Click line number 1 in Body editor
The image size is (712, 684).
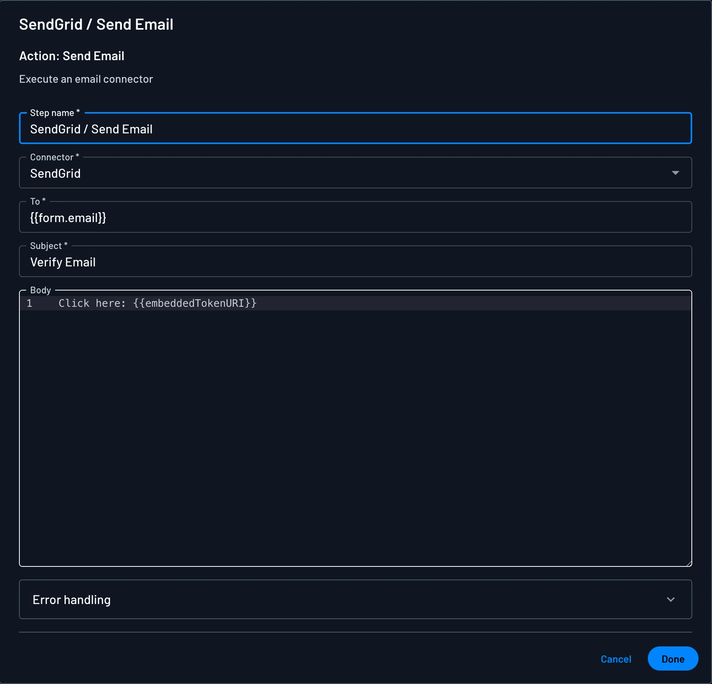[29, 303]
